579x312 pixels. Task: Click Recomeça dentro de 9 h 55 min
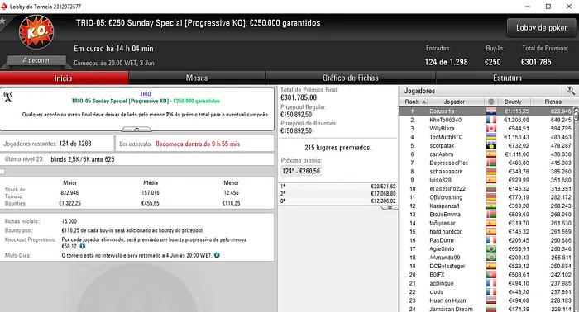pos(197,144)
